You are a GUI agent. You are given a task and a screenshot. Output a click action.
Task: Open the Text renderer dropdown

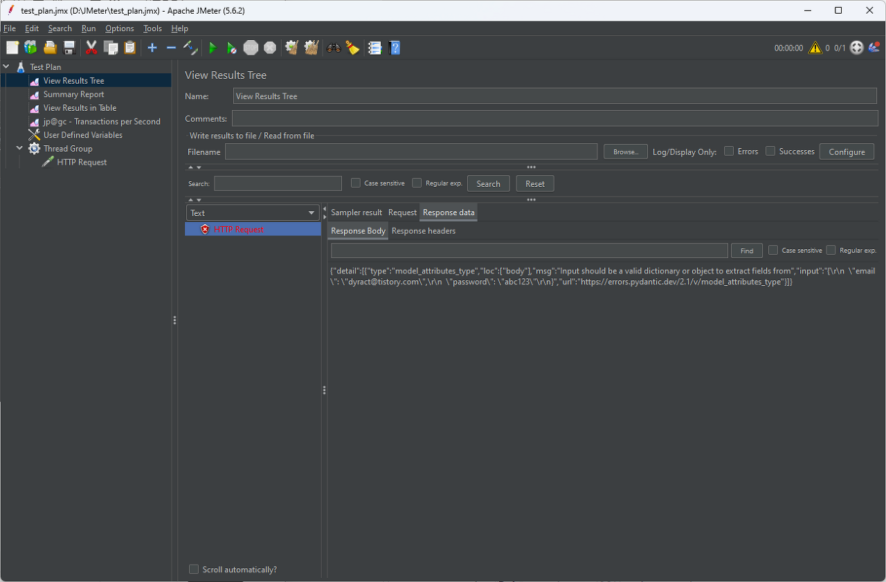(x=253, y=213)
